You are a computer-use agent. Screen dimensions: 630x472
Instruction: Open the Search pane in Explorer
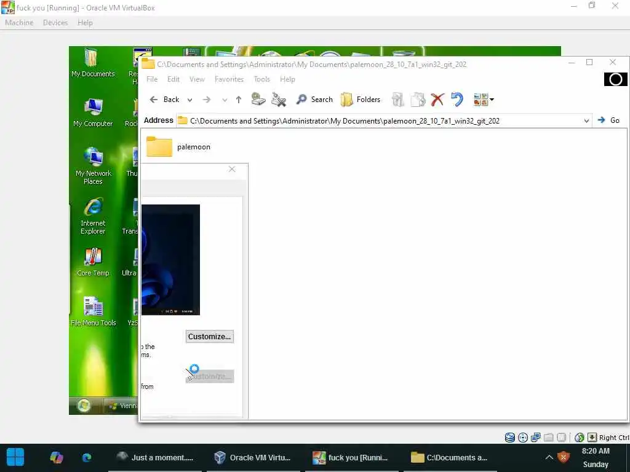(314, 99)
